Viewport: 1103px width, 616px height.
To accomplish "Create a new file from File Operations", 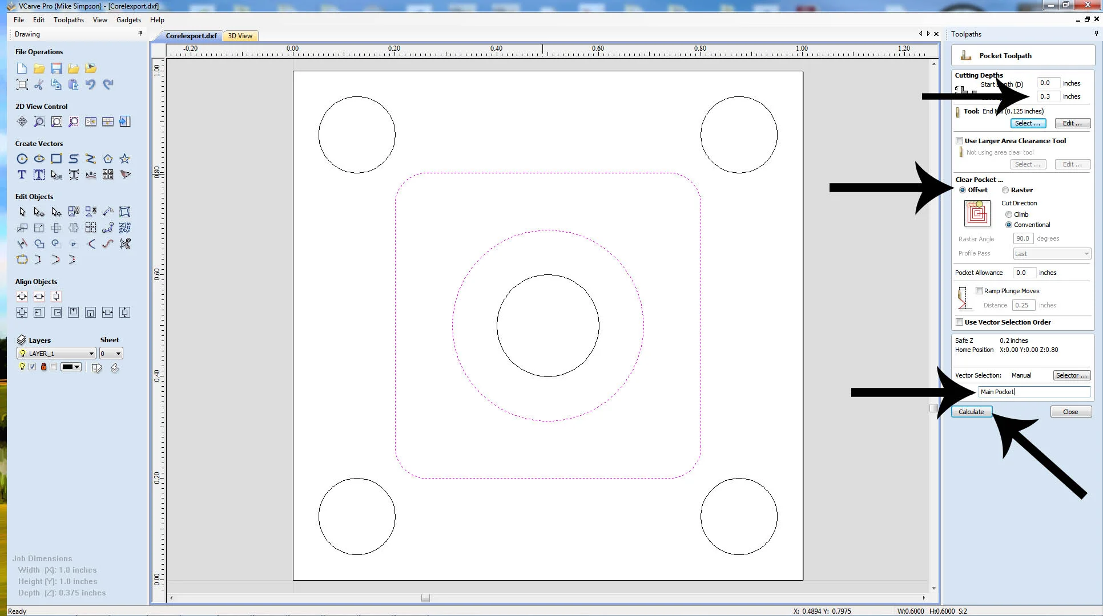I will pyautogui.click(x=22, y=68).
